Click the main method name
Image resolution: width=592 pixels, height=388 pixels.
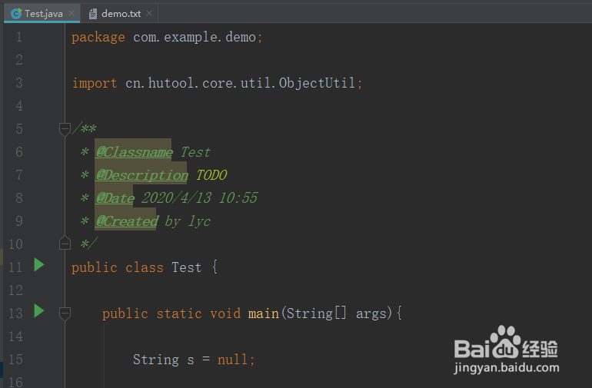(x=264, y=313)
